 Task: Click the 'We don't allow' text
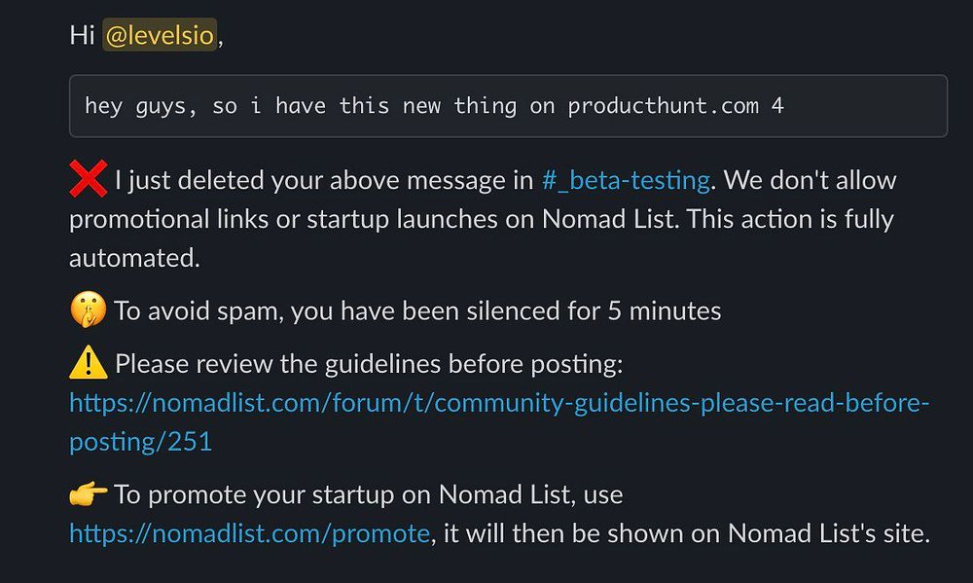pyautogui.click(x=810, y=180)
